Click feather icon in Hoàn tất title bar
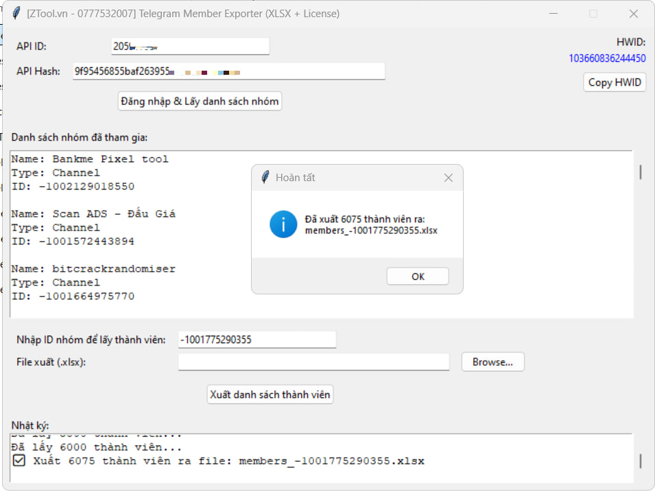Screen dimensions: 655x492 tap(265, 178)
